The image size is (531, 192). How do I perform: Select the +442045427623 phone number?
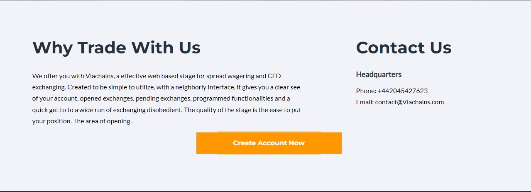pyautogui.click(x=402, y=91)
